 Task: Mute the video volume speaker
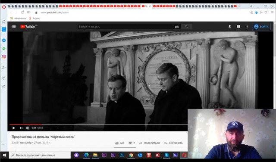[x=27, y=128]
